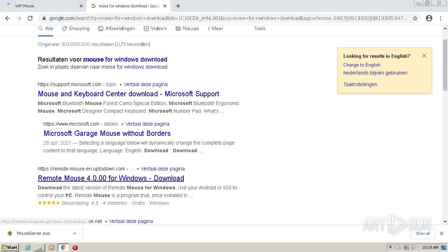This screenshot has width=448, height=252.
Task: Click Vertaal deze pagina for support.microsoft.com
Action: (x=146, y=84)
